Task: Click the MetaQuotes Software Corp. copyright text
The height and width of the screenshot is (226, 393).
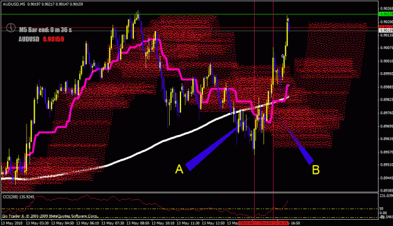Action: pyautogui.click(x=50, y=216)
